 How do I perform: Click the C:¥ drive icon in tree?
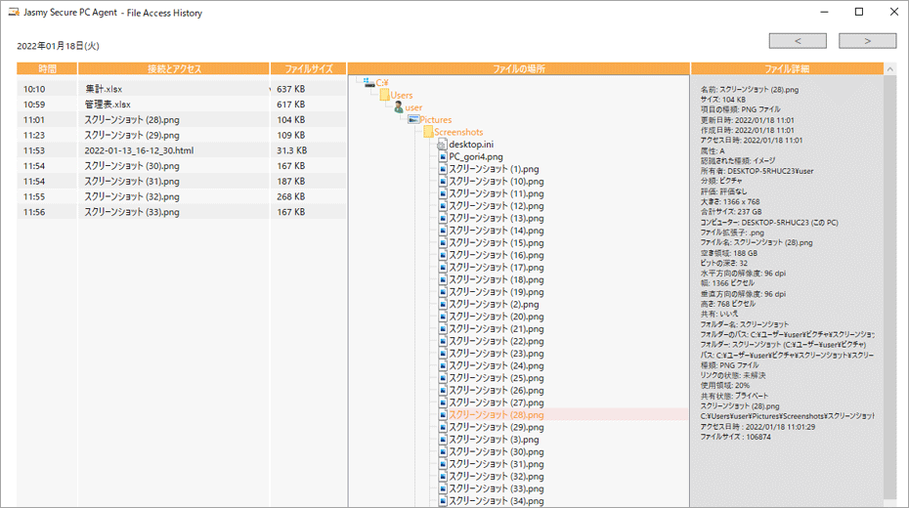click(x=368, y=83)
